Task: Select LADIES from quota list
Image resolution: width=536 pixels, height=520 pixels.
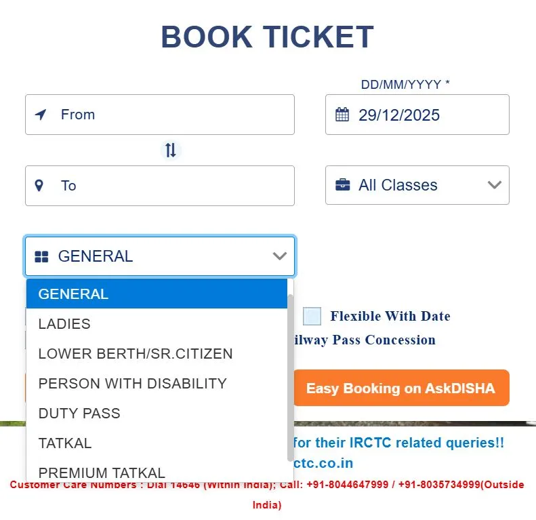Action: click(64, 324)
